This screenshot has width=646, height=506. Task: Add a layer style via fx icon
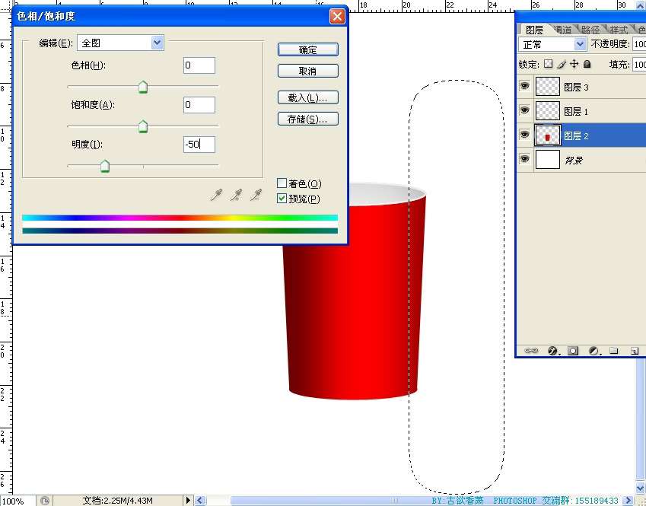pos(553,351)
